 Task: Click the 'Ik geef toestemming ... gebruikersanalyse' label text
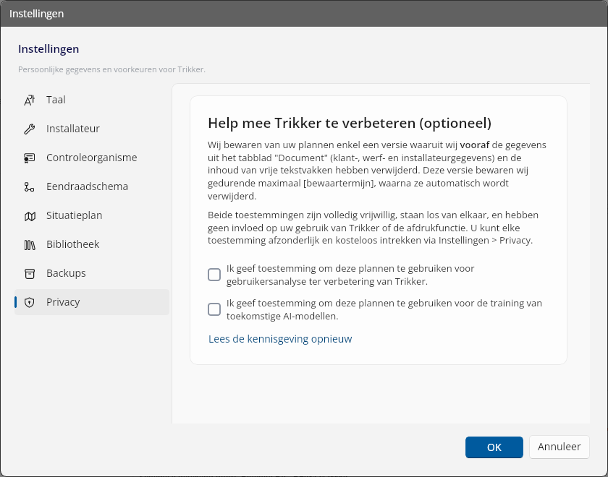pos(350,275)
